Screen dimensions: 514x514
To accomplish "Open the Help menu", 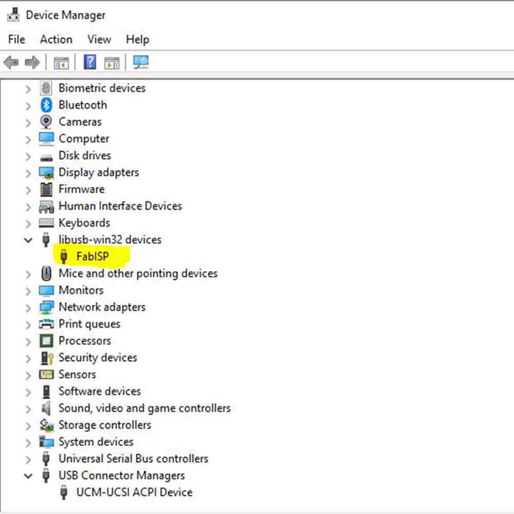I will 137,40.
